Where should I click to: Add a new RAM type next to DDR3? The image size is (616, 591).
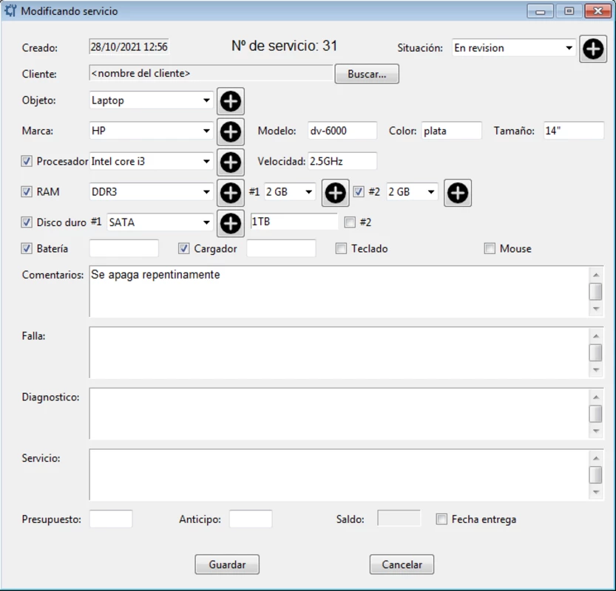pyautogui.click(x=231, y=193)
